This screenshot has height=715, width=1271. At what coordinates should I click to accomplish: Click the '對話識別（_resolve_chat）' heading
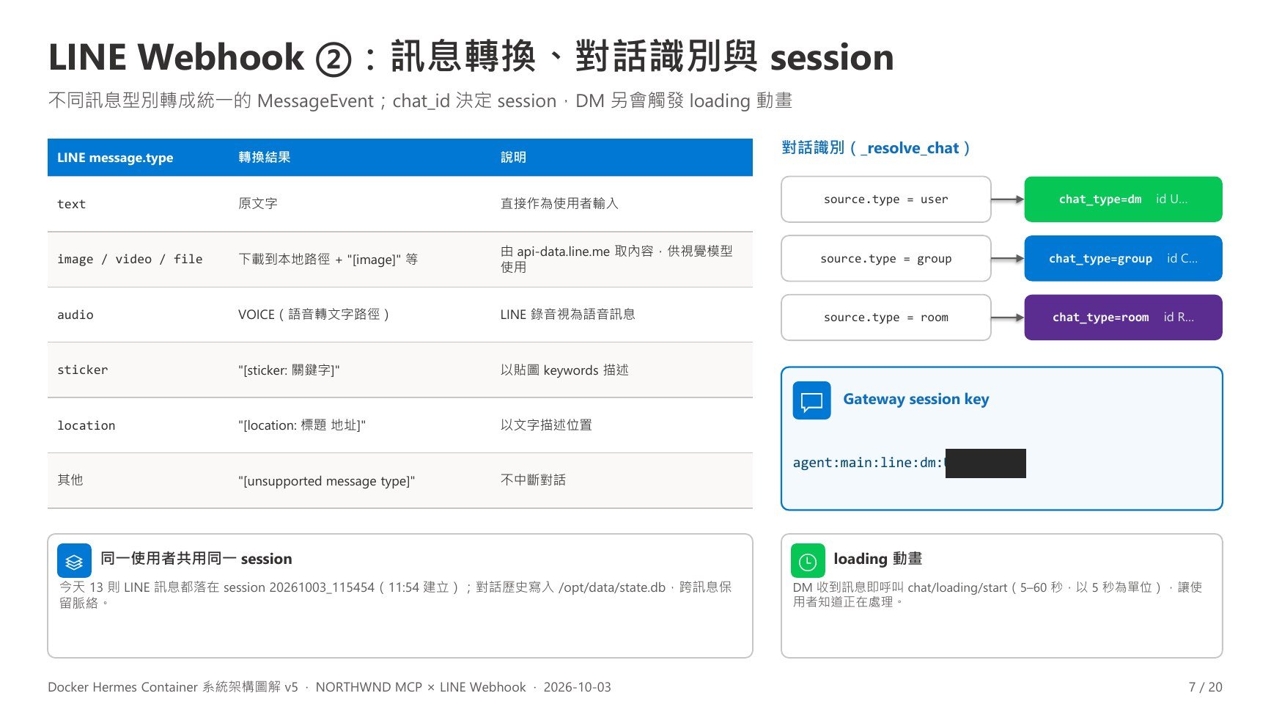coord(876,148)
